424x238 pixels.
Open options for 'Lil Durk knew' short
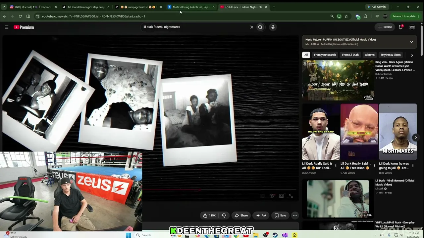[413, 166]
